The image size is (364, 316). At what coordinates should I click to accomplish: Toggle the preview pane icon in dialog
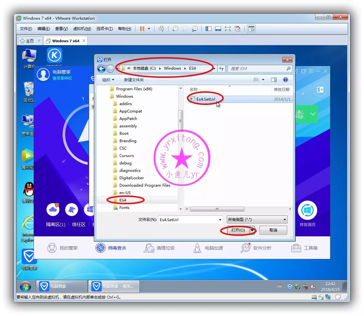[274, 80]
